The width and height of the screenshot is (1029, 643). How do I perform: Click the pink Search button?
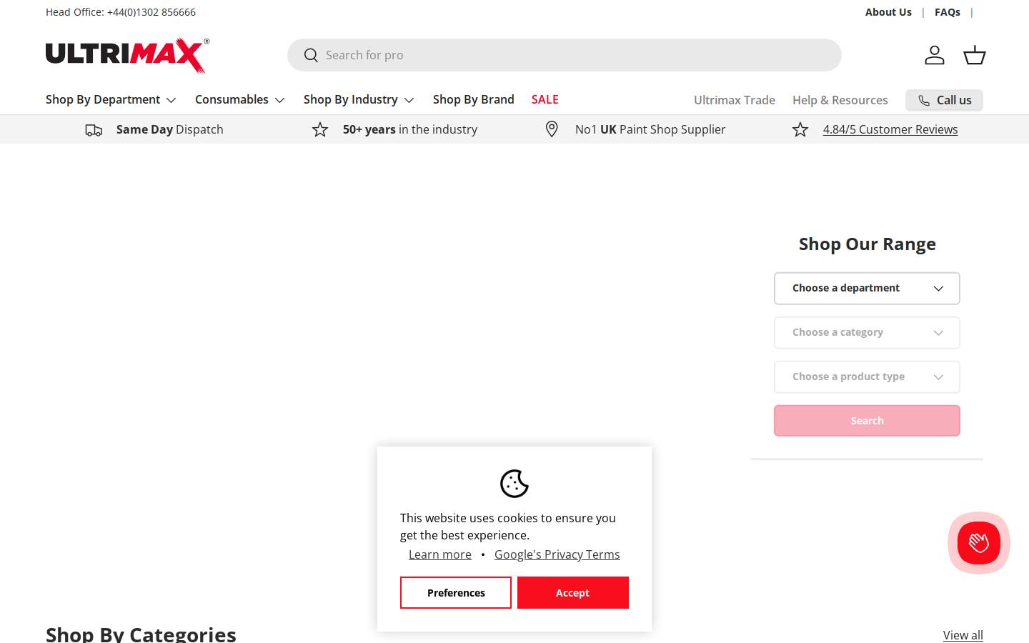(x=867, y=421)
